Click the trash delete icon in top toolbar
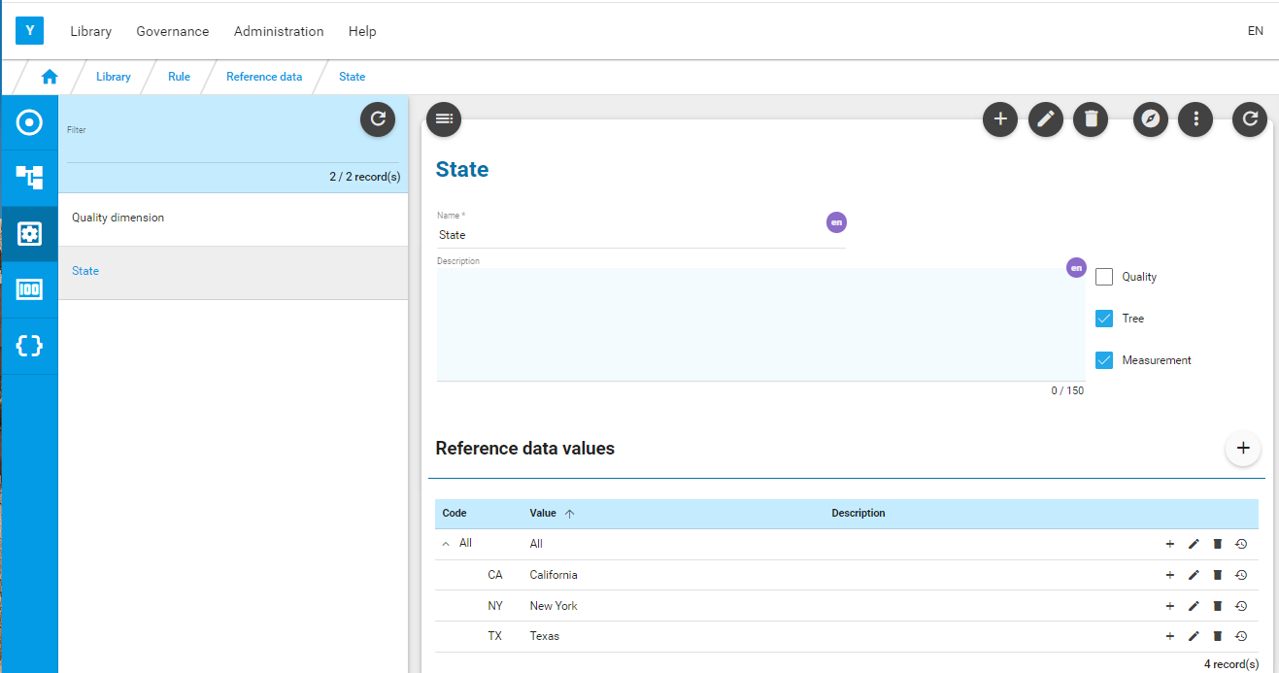Viewport: 1279px width, 673px height. (1091, 119)
